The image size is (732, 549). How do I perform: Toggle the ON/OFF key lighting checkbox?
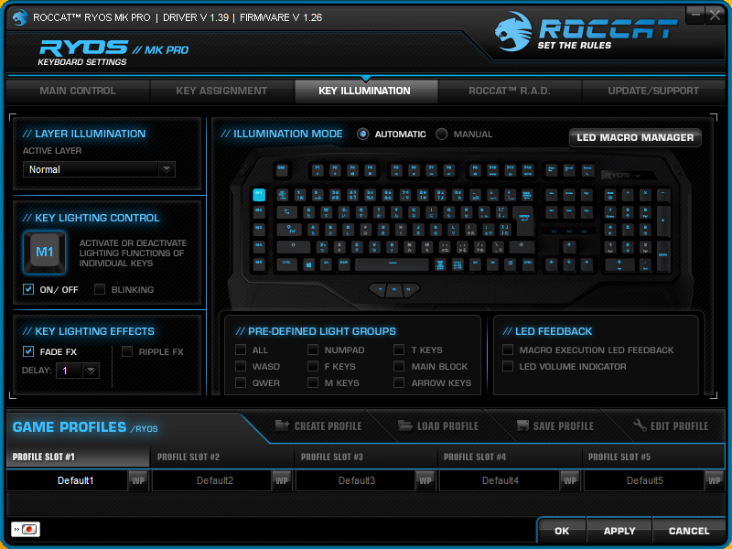tap(28, 289)
